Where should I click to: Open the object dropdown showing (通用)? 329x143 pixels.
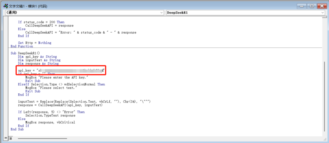pos(85,13)
